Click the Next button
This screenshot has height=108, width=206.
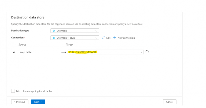(38, 102)
